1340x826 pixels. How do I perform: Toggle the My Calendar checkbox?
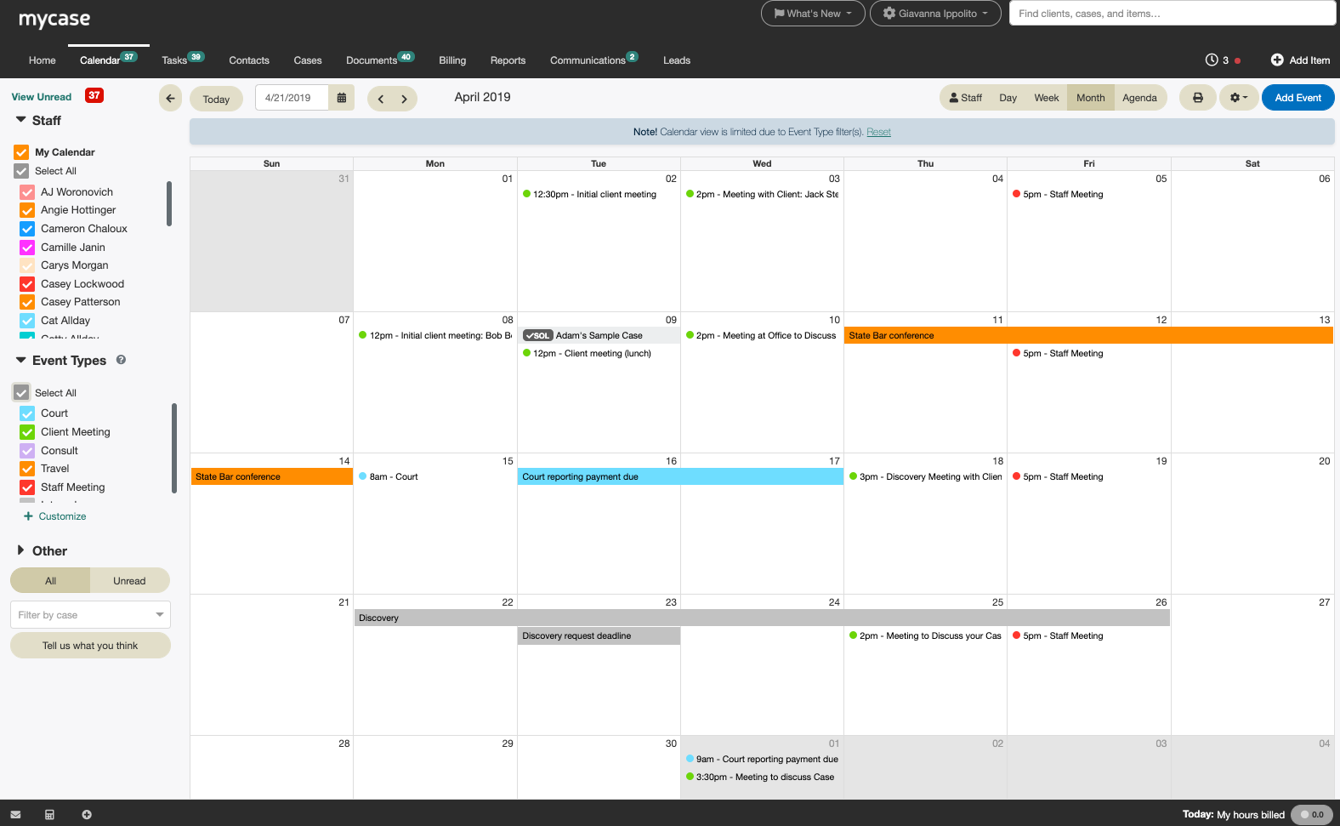21,152
